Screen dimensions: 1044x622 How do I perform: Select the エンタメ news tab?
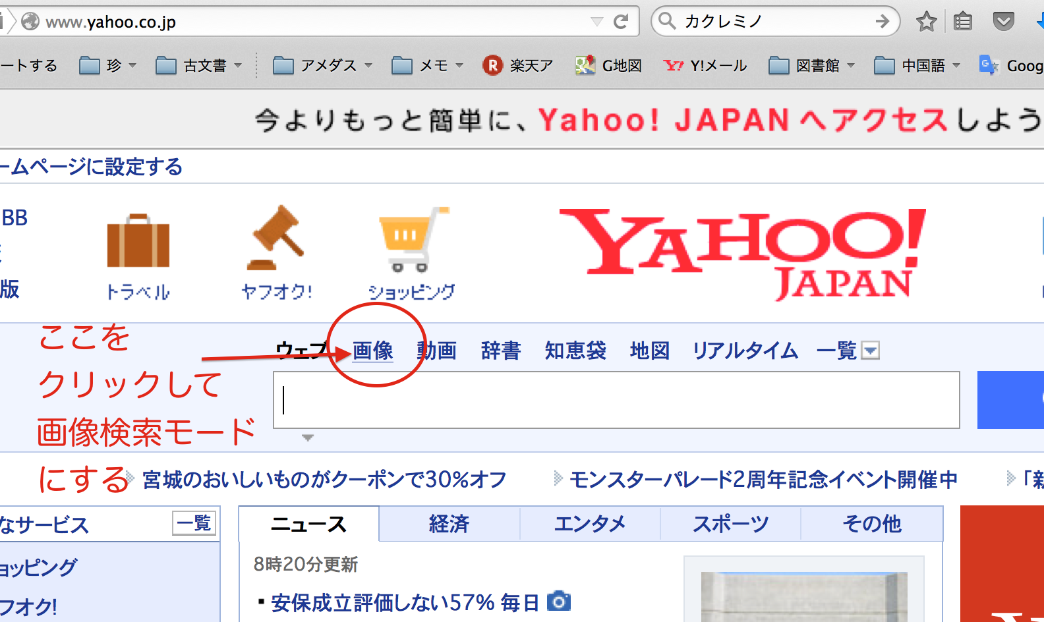[590, 524]
